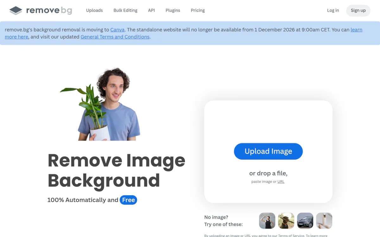
Task: Follow the Canva link in the banner
Action: point(117,30)
